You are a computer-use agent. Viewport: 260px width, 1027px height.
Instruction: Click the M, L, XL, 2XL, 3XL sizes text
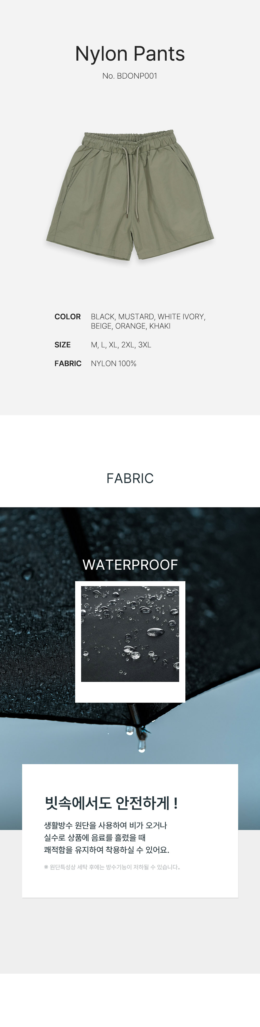tap(121, 345)
